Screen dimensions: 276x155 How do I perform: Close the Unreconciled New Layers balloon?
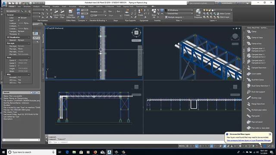(270, 134)
